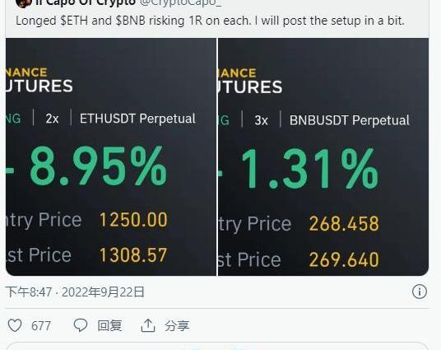Click the 1250.00 entry price value
The image size is (441, 350).
133,220
